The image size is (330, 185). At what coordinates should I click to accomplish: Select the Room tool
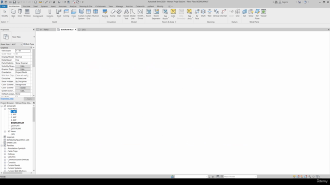pyautogui.click(x=148, y=13)
